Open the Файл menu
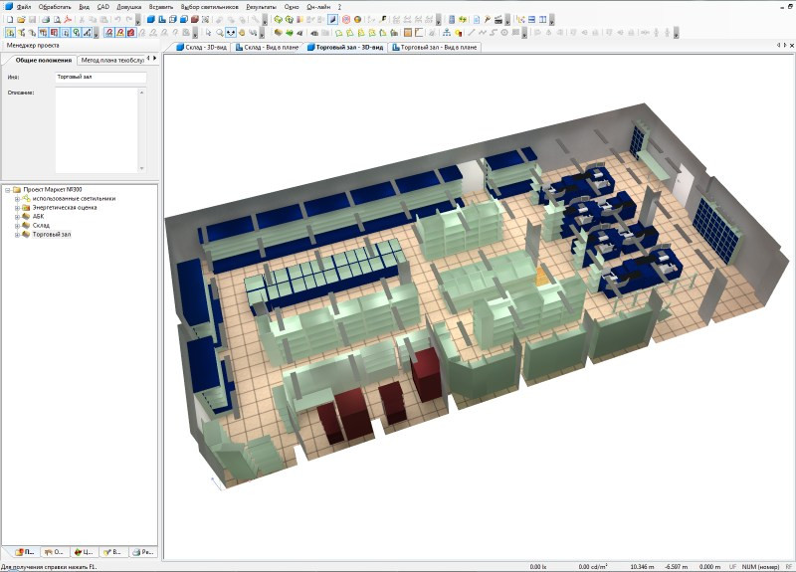Image resolution: width=796 pixels, height=572 pixels. click(x=23, y=7)
